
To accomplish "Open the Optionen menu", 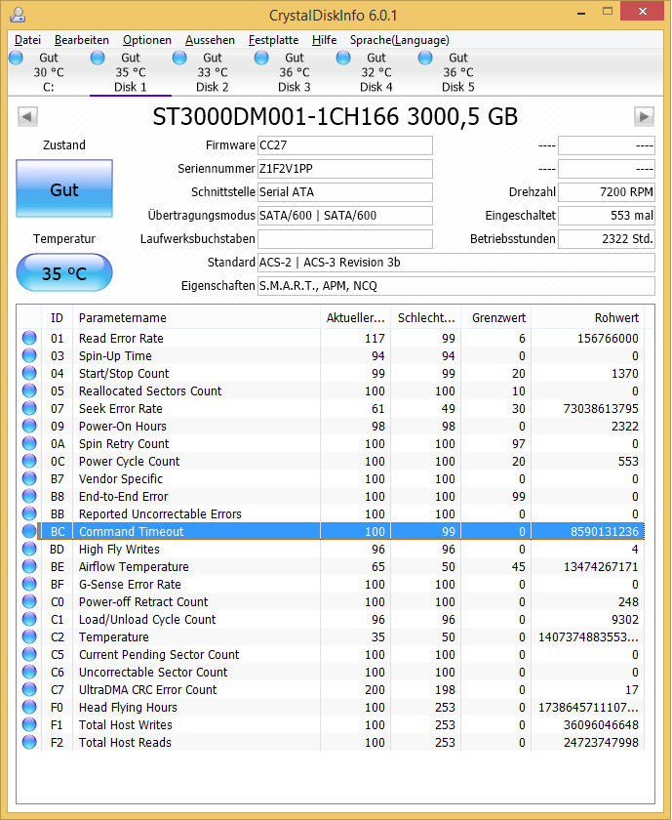I will click(147, 40).
